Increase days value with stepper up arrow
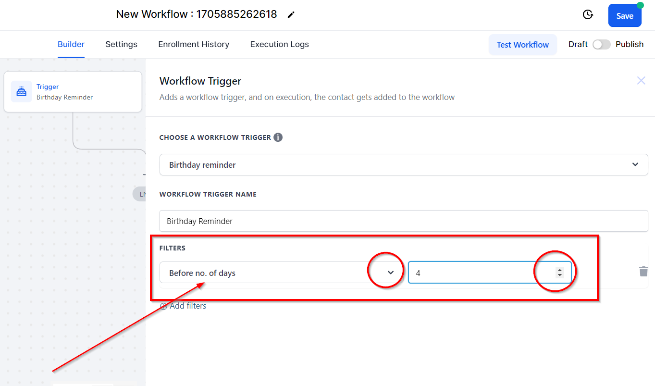 pos(559,270)
